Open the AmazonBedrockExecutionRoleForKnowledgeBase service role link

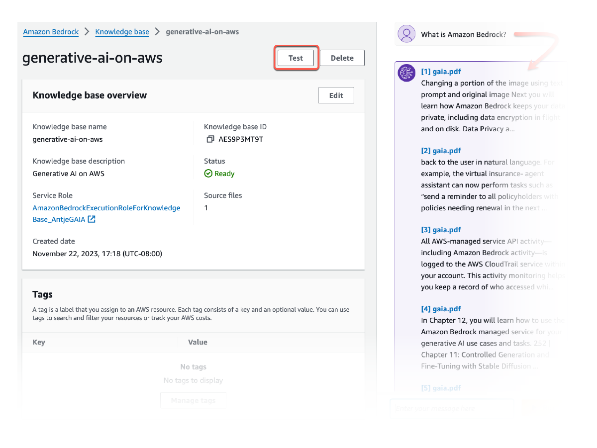[106, 208]
